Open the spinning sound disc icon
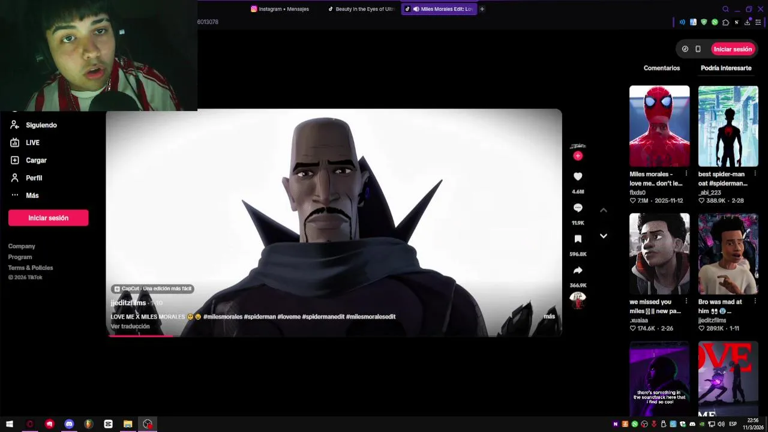 578,300
